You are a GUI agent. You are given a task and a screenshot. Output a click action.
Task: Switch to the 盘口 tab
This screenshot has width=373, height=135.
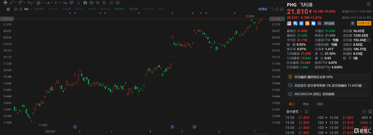[292, 104]
